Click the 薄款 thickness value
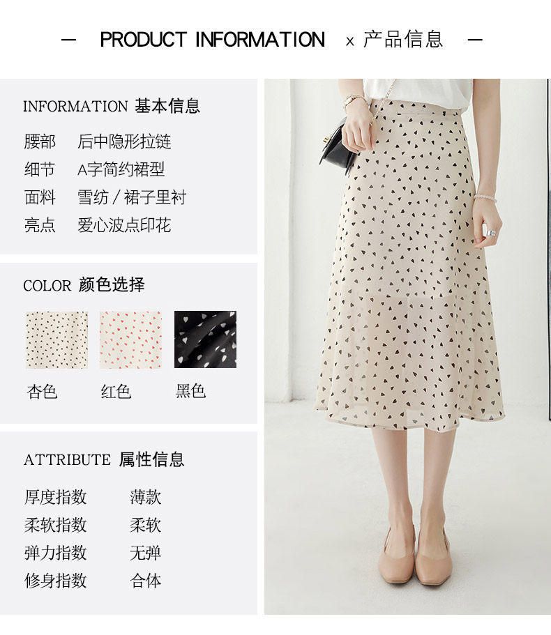Image resolution: width=551 pixels, height=635 pixels. pyautogui.click(x=146, y=497)
